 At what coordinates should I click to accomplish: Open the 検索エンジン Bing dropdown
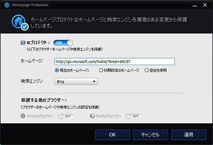76,82
